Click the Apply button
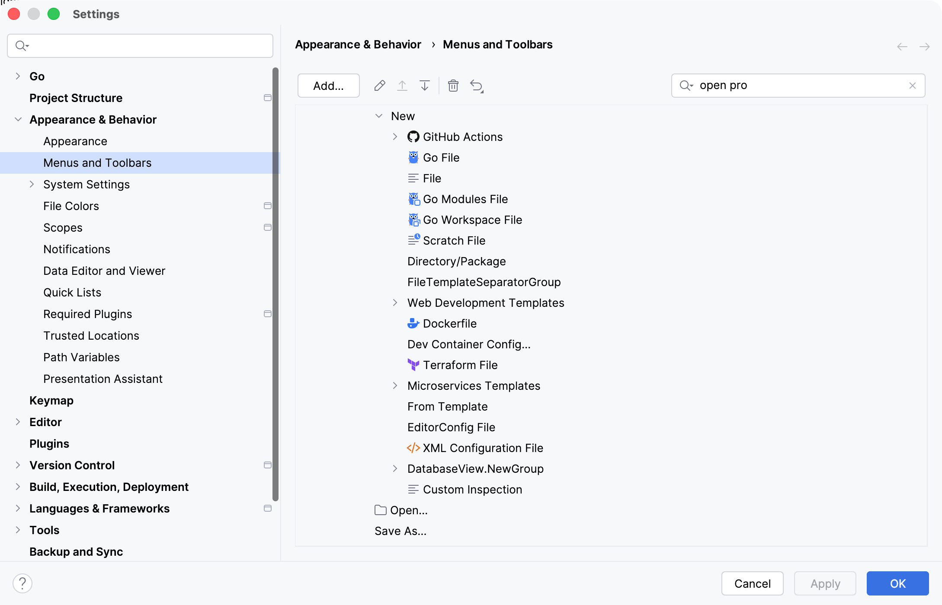The image size is (942, 605). pyautogui.click(x=824, y=583)
